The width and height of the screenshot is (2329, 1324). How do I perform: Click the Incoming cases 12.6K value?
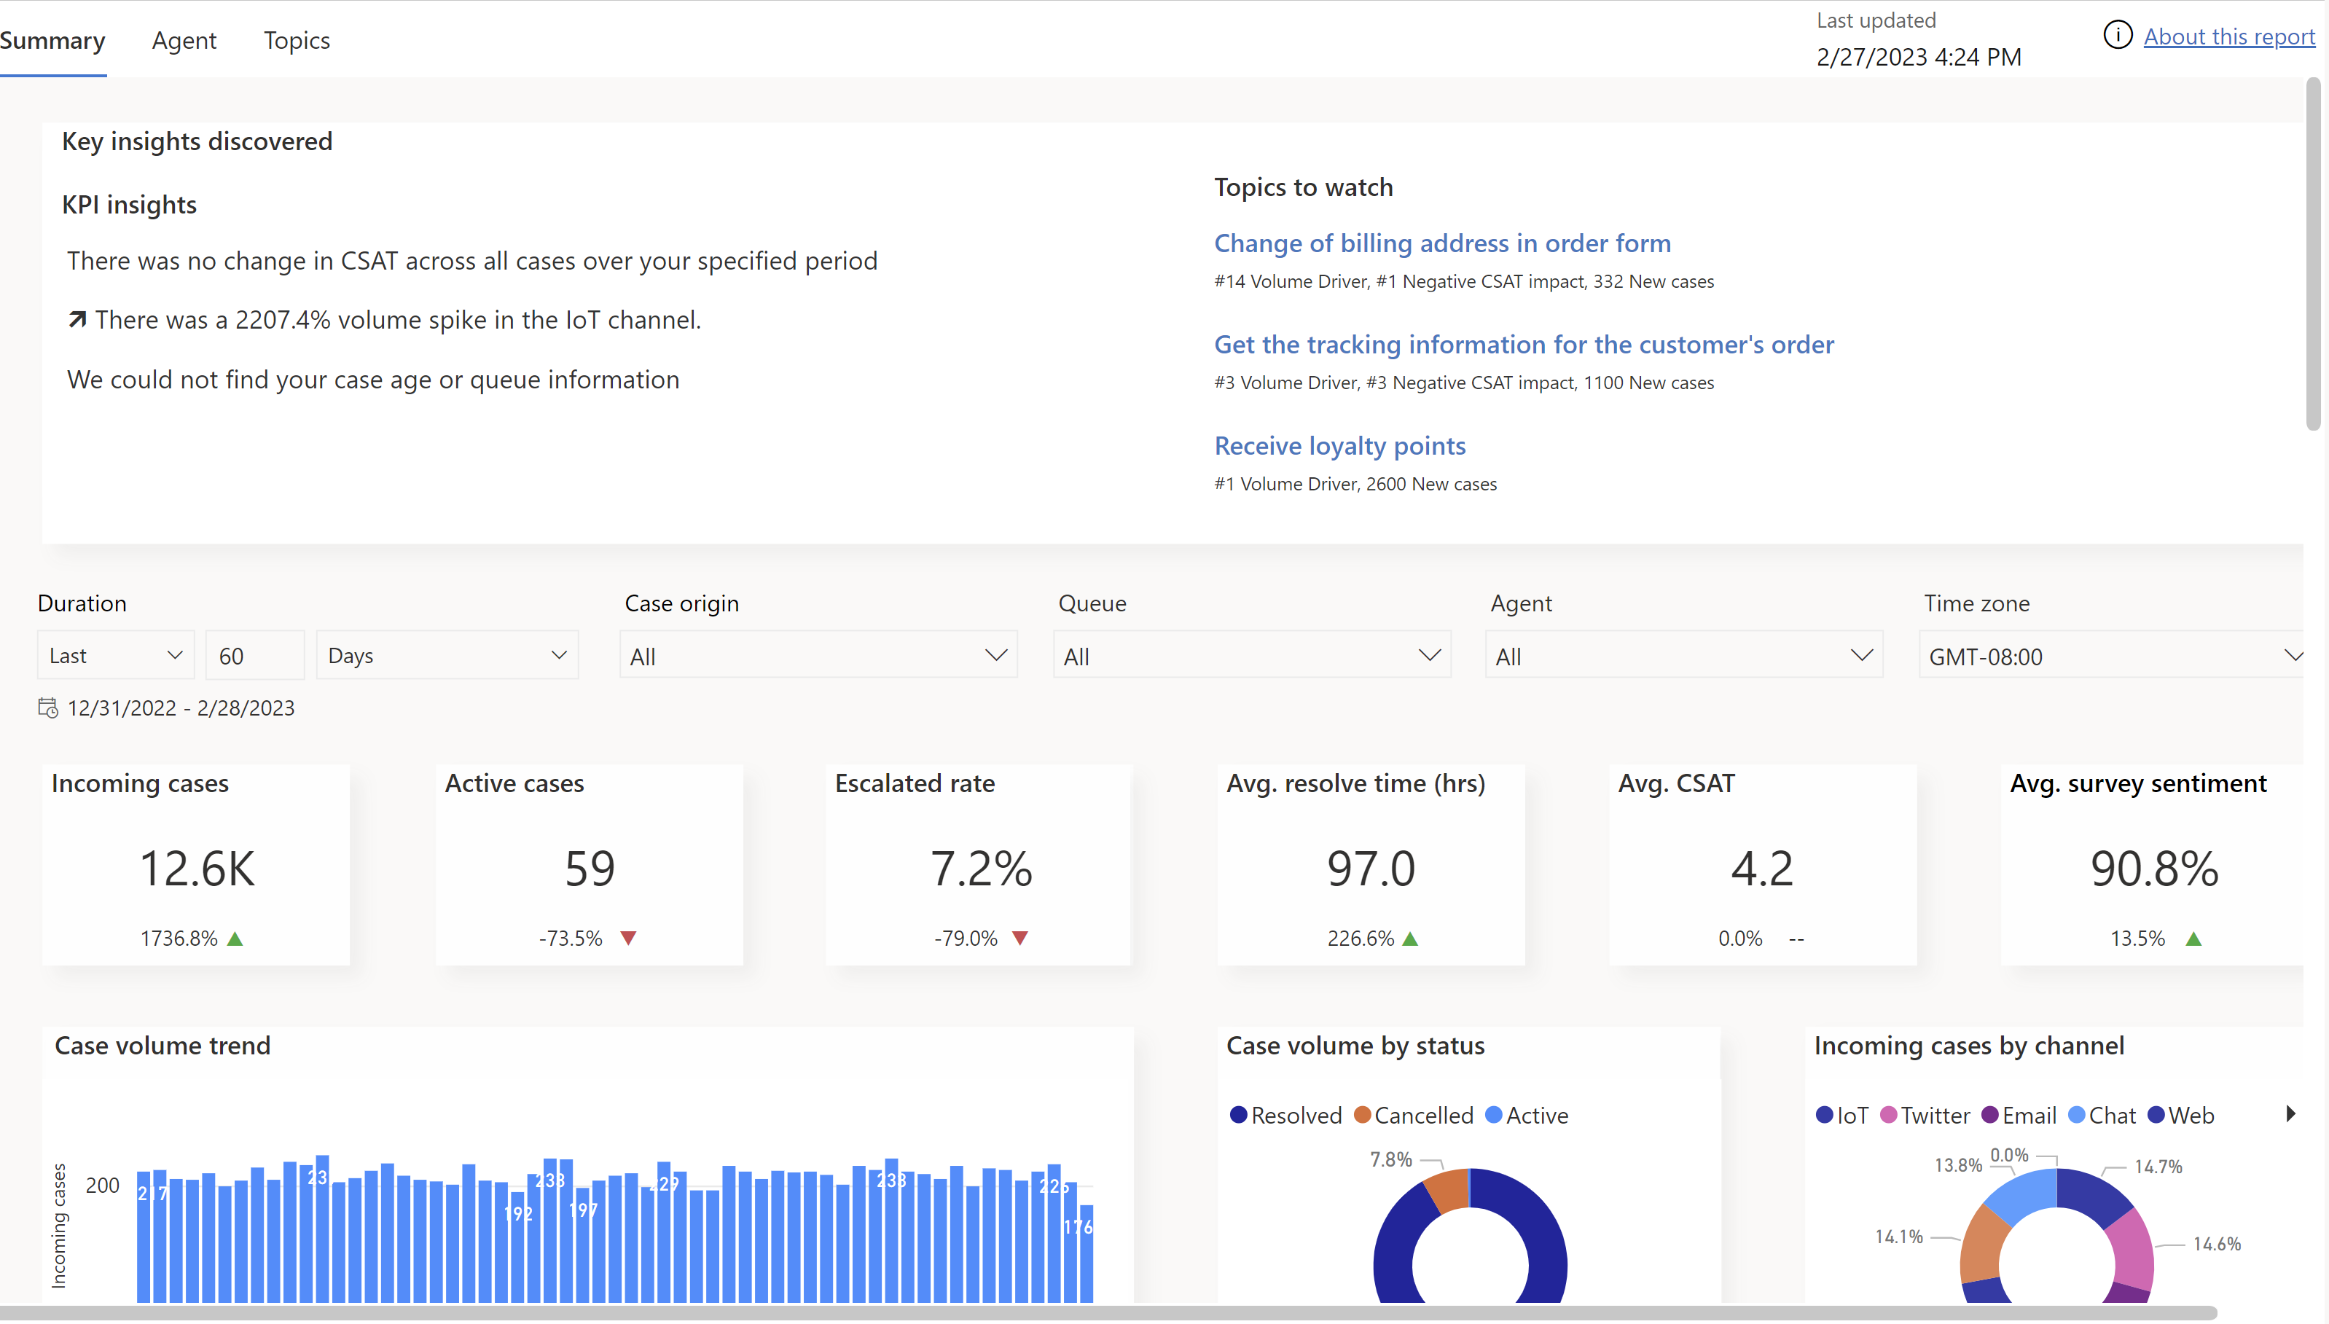(197, 869)
